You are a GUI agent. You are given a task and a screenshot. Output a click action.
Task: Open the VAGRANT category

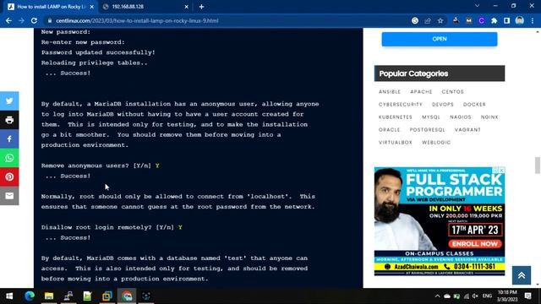point(467,130)
